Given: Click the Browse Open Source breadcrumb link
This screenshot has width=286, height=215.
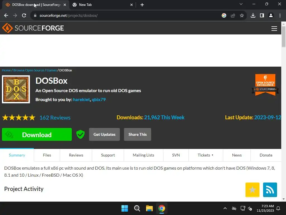Looking at the screenshot, I should [x=29, y=70].
